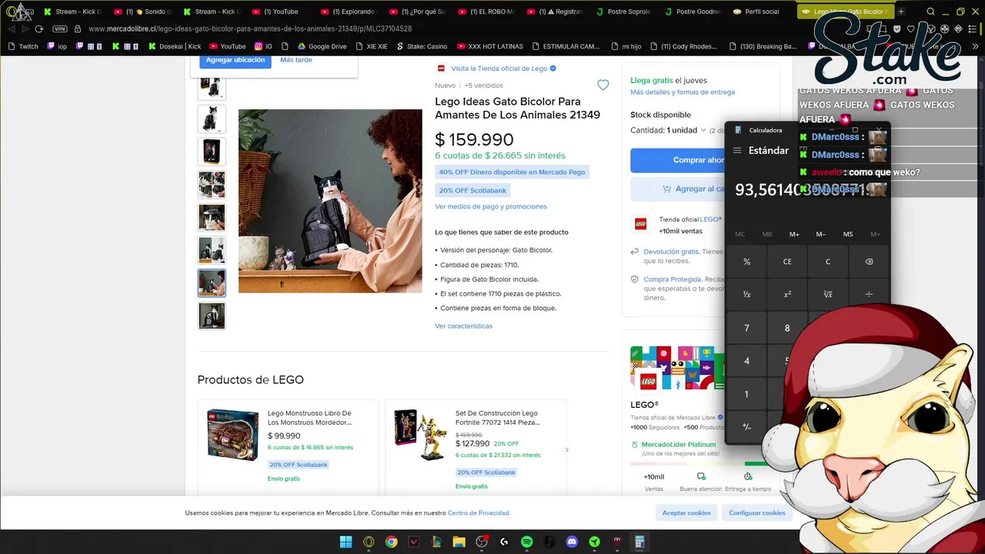
Task: Click the backspace key in Calculator
Action: (x=869, y=262)
